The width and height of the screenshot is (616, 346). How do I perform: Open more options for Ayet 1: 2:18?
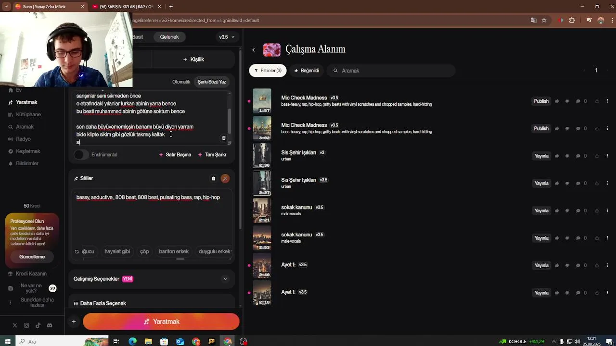tap(607, 293)
